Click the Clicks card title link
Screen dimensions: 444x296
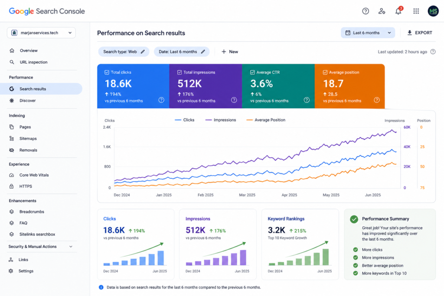pyautogui.click(x=110, y=219)
